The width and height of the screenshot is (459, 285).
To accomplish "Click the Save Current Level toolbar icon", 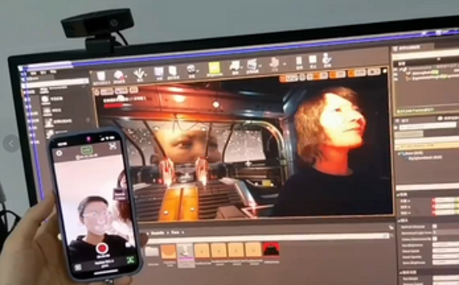I will 101,76.
